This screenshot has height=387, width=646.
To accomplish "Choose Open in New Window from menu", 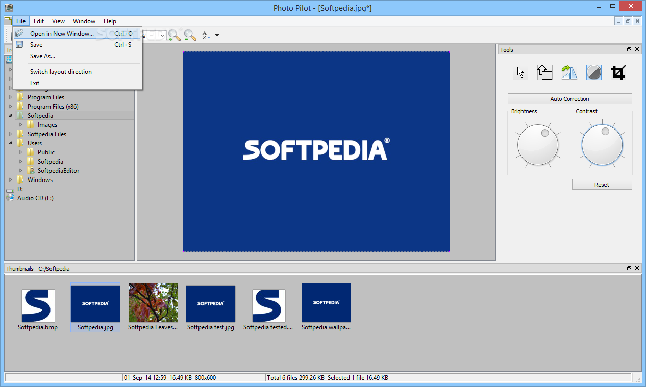I will (x=77, y=34).
